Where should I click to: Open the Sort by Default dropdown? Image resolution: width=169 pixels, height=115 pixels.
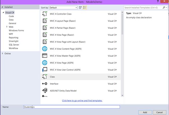click(63, 8)
